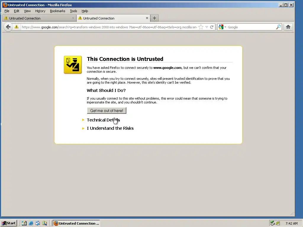The image size is (303, 227).
Task: Click the What Should I Do? heading
Action: pyautogui.click(x=106, y=90)
